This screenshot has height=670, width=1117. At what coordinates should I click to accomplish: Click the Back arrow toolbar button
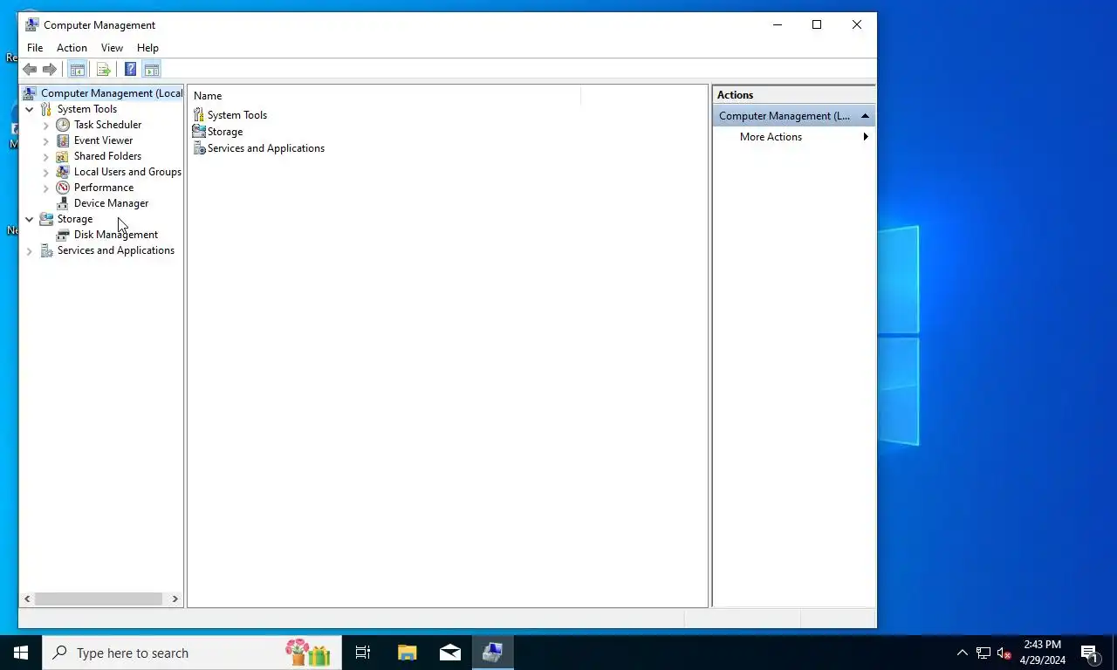30,70
